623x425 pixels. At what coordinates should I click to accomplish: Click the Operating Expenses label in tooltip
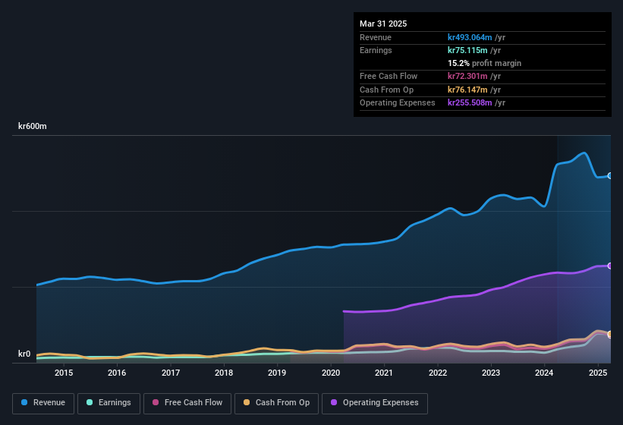397,103
